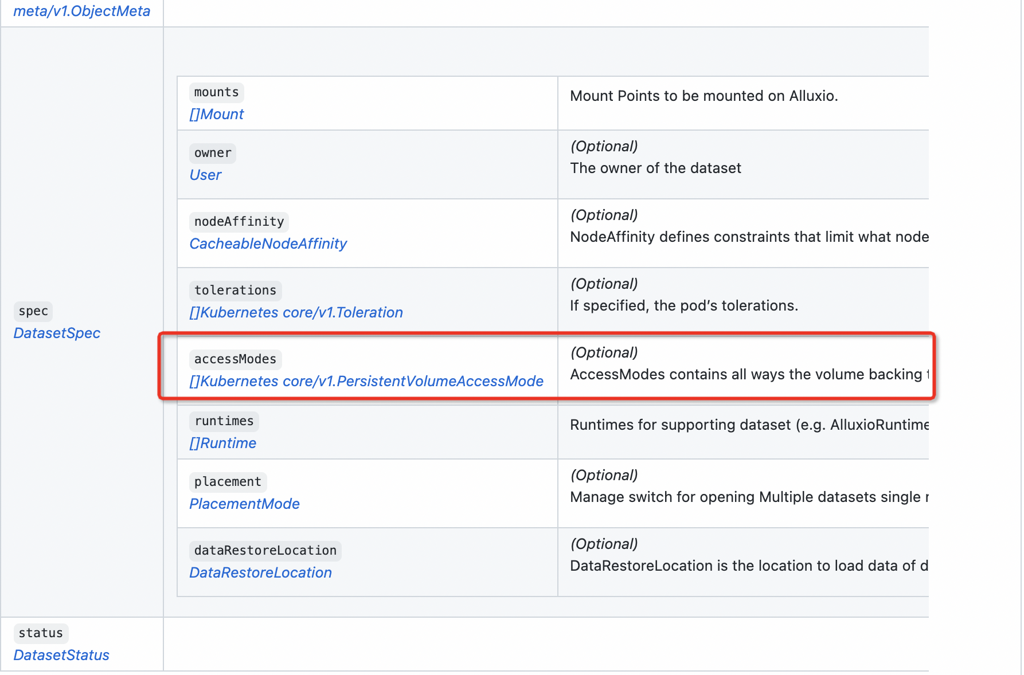Select the nodeAffinity field label
This screenshot has width=1024, height=675.
point(239,222)
